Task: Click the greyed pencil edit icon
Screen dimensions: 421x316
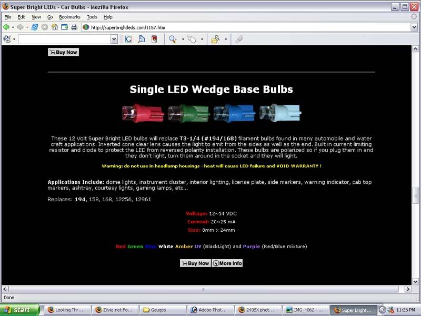Action: pos(239,39)
